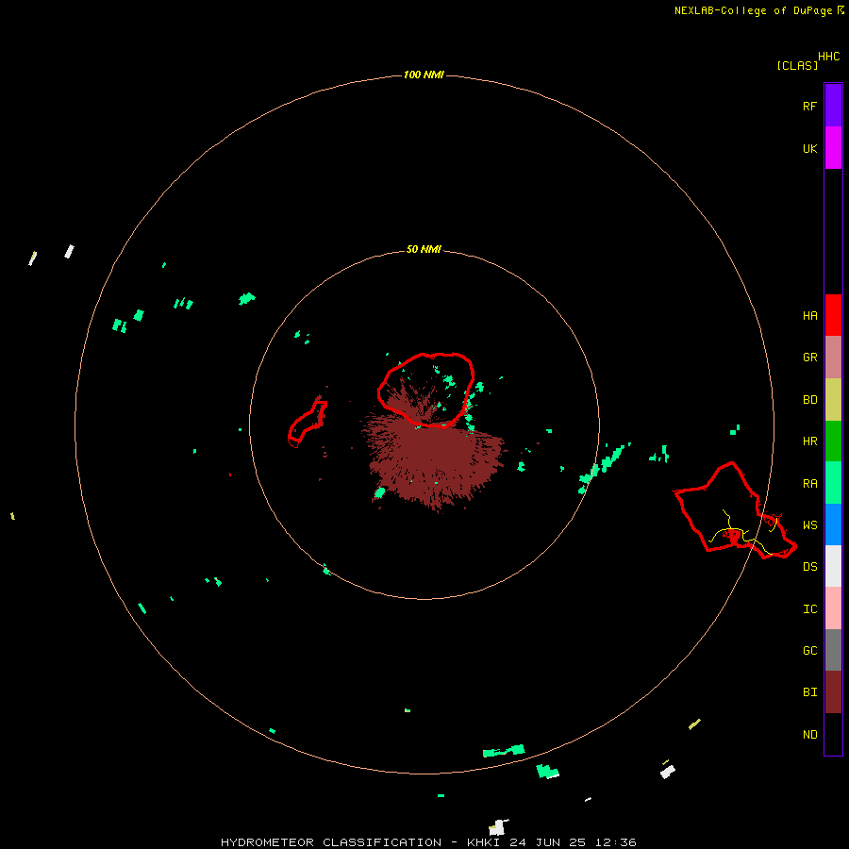Click the DS white legend swatch

pyautogui.click(x=833, y=566)
